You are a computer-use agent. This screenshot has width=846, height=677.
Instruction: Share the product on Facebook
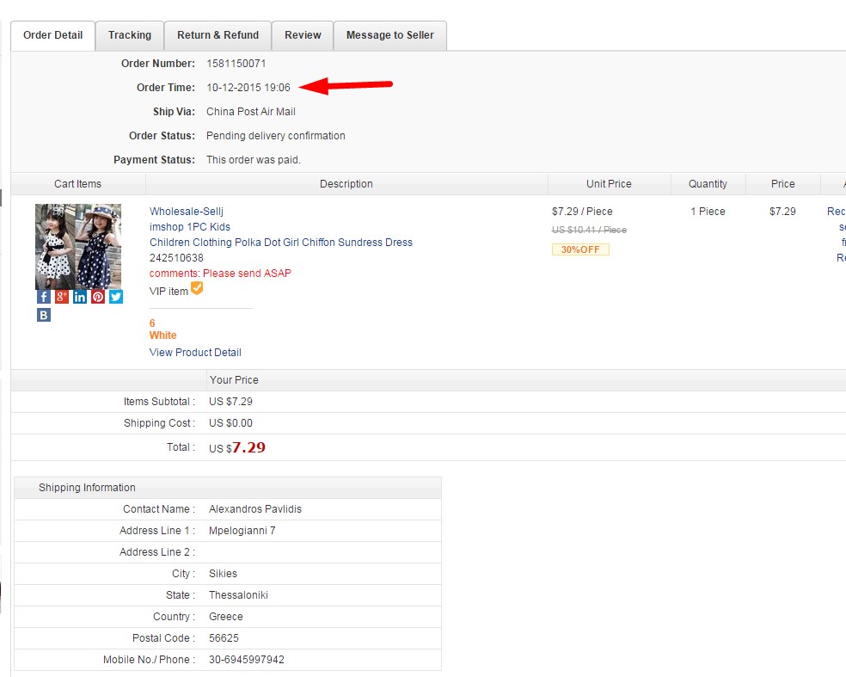coord(43,296)
